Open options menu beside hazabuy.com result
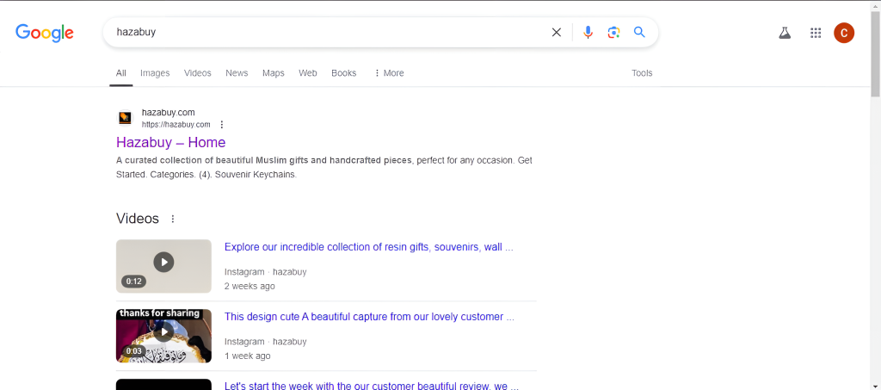 tap(222, 125)
